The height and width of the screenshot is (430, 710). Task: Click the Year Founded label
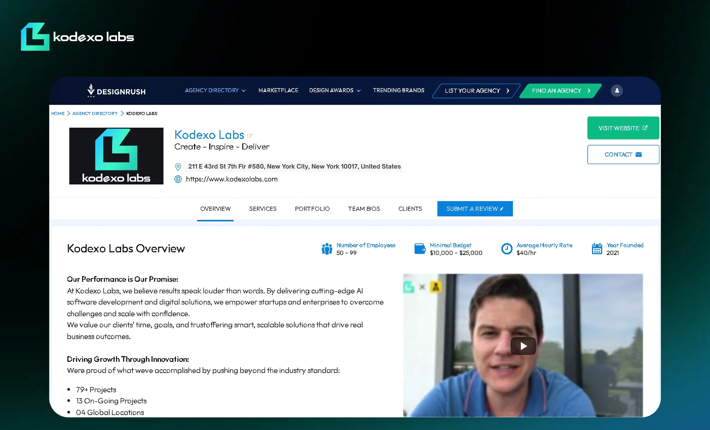click(625, 245)
